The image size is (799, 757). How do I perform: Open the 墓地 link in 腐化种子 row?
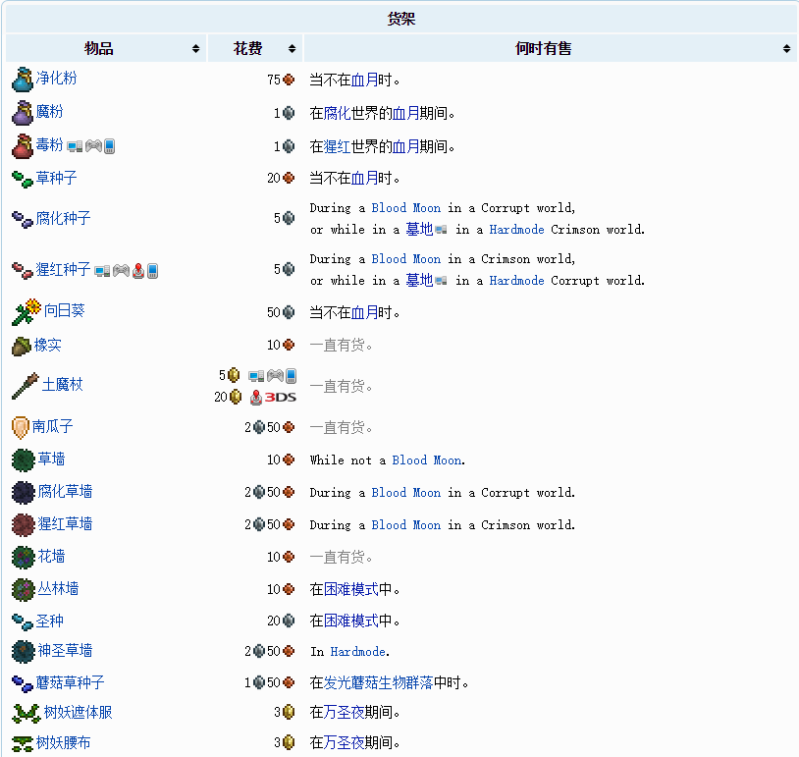pyautogui.click(x=419, y=230)
